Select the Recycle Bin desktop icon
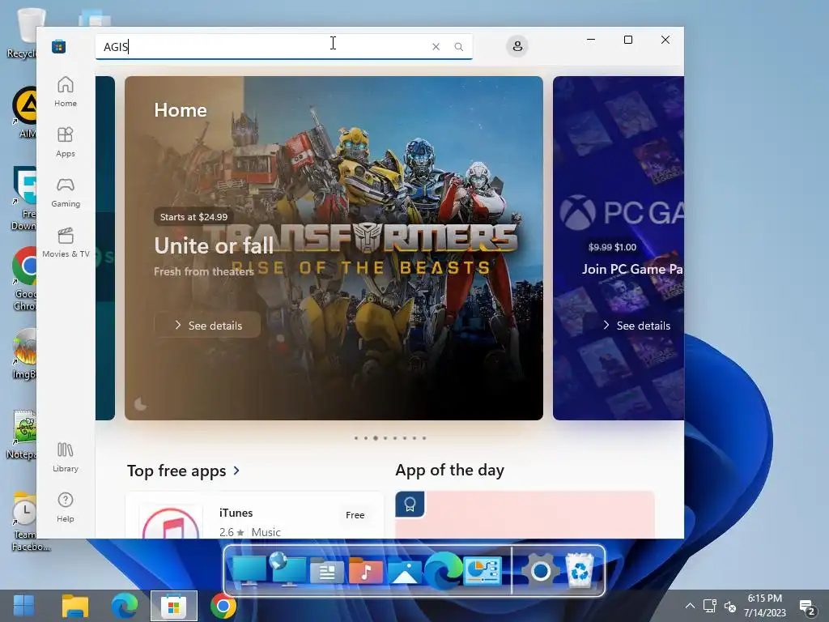This screenshot has width=829, height=622. pos(23,33)
